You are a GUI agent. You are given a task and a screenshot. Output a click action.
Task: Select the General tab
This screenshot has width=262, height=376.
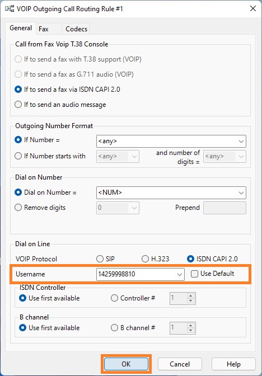coord(21,28)
